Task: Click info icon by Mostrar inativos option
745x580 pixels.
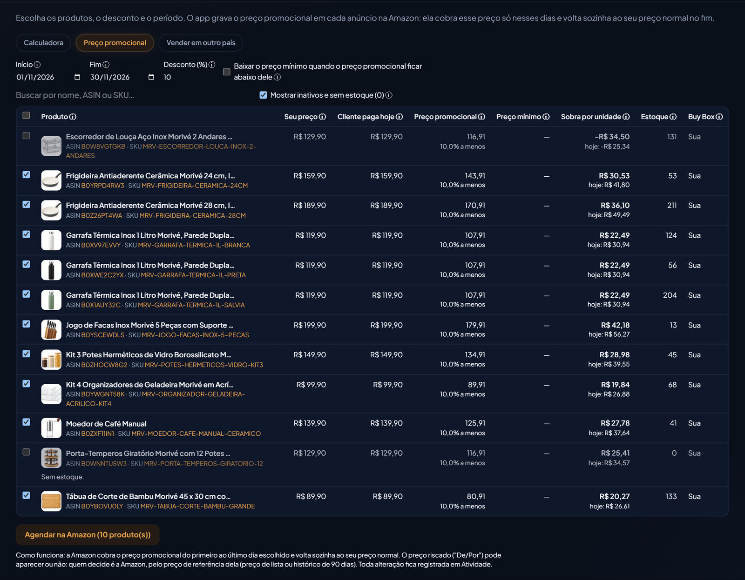Action: coord(389,95)
